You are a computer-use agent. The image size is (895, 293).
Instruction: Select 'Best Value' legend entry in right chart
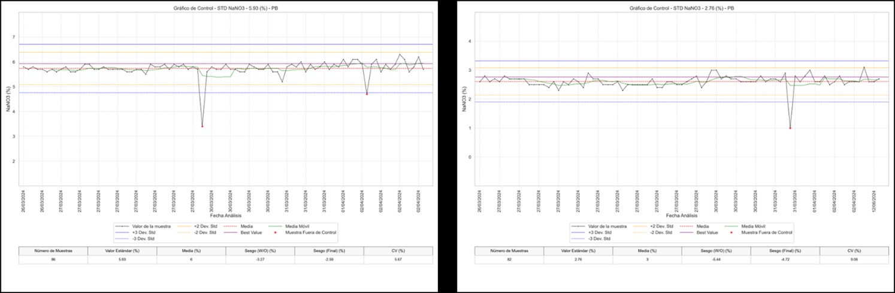(699, 232)
